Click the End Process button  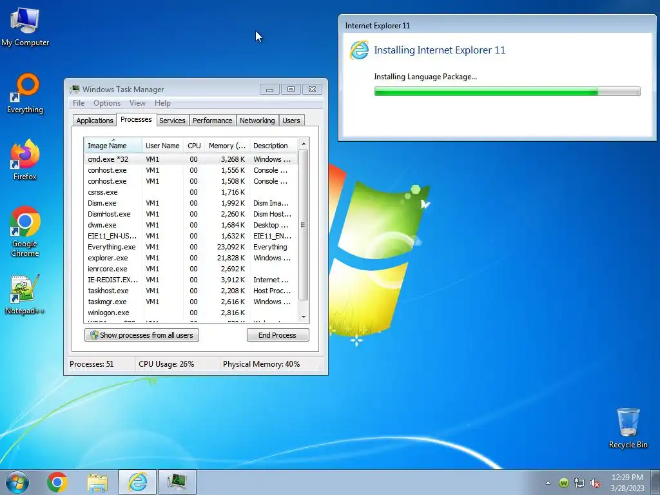(x=278, y=335)
